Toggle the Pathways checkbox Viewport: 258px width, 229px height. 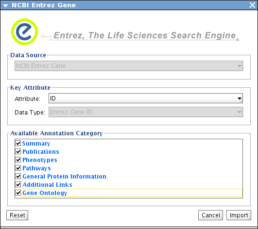click(x=18, y=168)
